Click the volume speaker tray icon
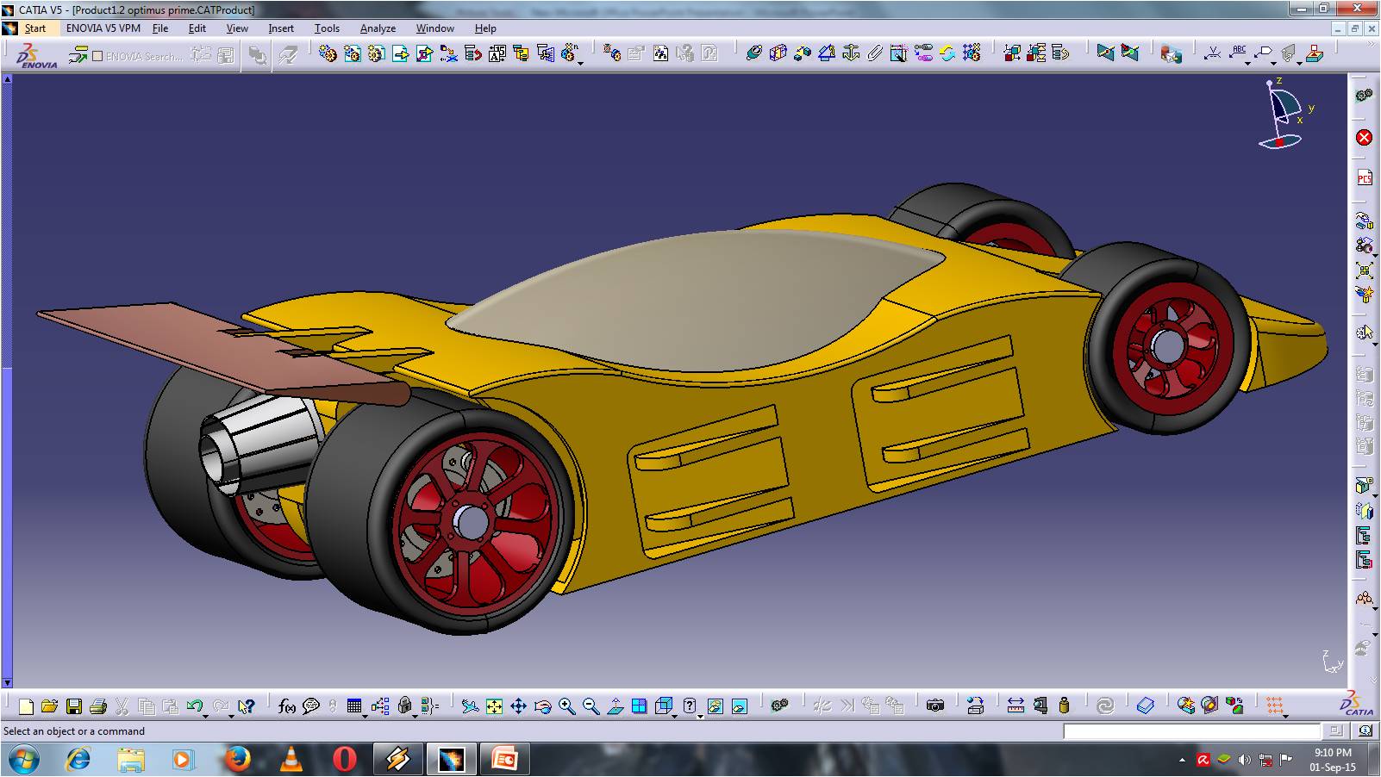Viewport: 1381px width, 777px height. [1244, 760]
